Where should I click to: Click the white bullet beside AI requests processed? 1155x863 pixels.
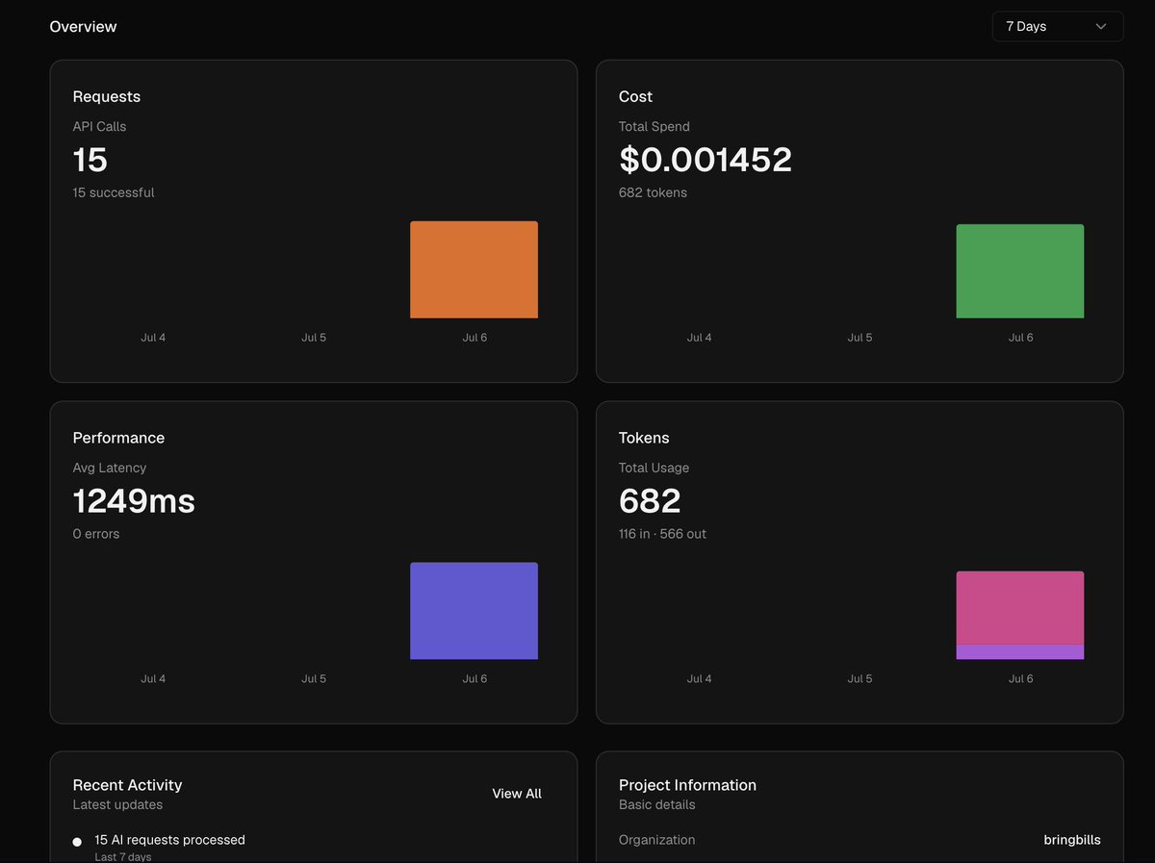point(77,842)
